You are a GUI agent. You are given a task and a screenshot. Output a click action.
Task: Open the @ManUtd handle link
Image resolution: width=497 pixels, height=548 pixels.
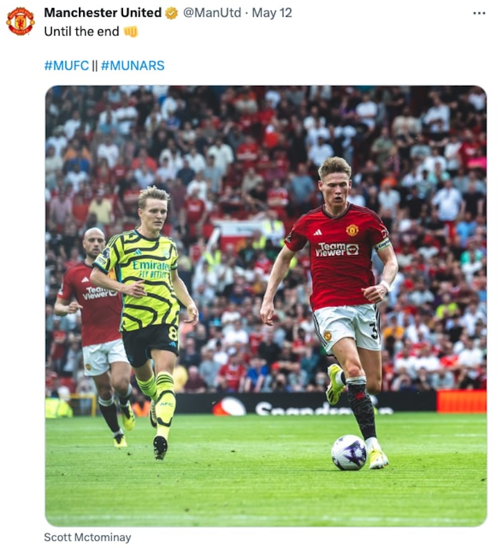coord(212,13)
